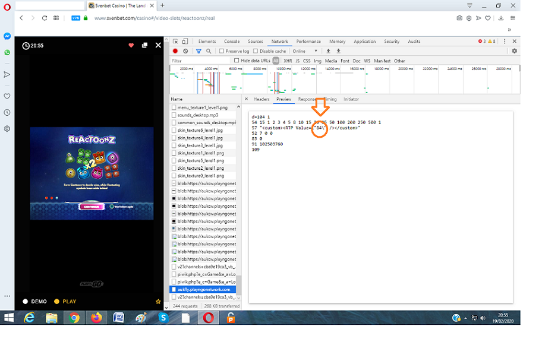Open Messenger in the Opera sidebar
This screenshot has height=361, width=542.
(7, 36)
